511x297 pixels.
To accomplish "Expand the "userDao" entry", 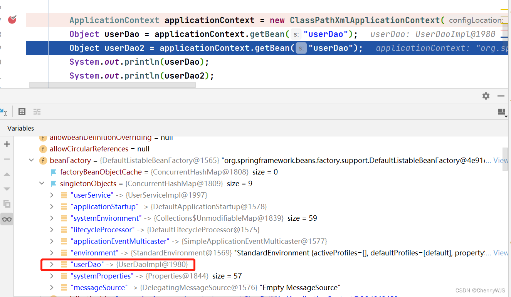I will coord(52,265).
